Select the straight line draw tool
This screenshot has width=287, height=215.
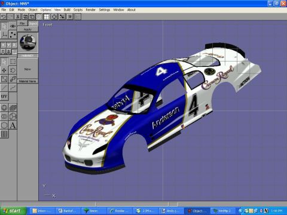pos(4,87)
